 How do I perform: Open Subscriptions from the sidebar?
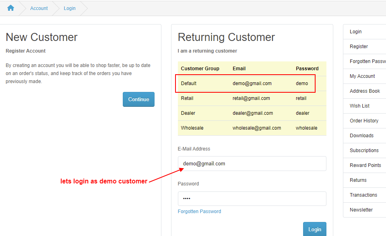[365, 151]
